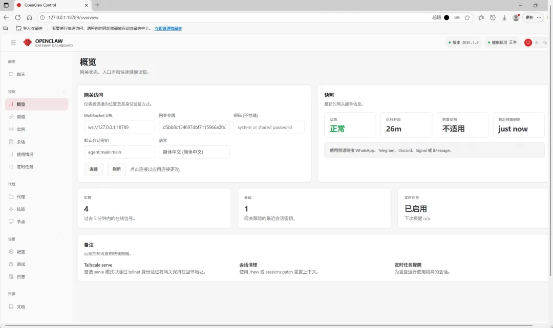The image size is (553, 328).
Task: Open the 日志 logs icon
Action: pos(11,276)
